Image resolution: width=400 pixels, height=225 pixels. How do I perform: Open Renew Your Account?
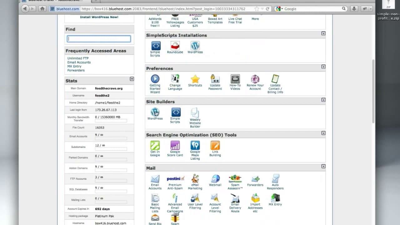pos(255,82)
